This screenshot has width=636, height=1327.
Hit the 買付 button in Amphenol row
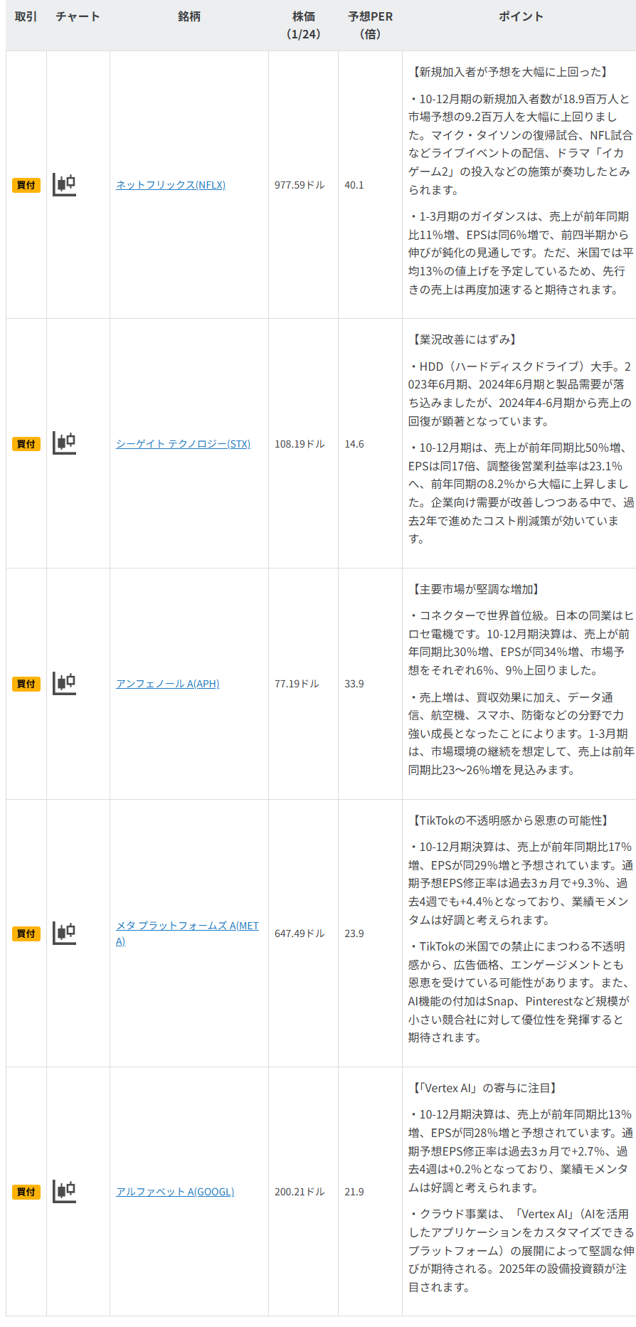(x=26, y=684)
